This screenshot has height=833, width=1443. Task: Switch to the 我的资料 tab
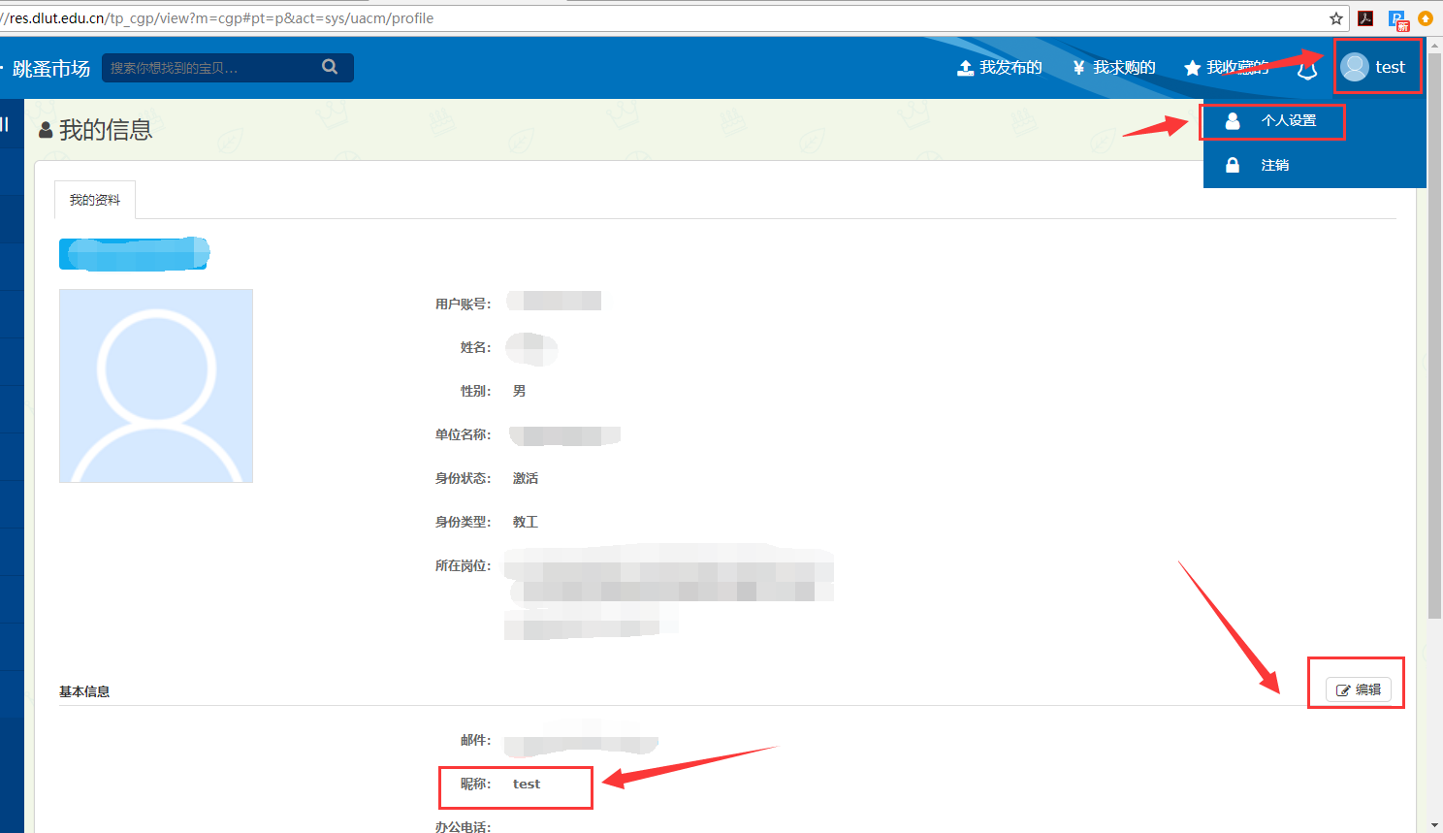pyautogui.click(x=95, y=200)
